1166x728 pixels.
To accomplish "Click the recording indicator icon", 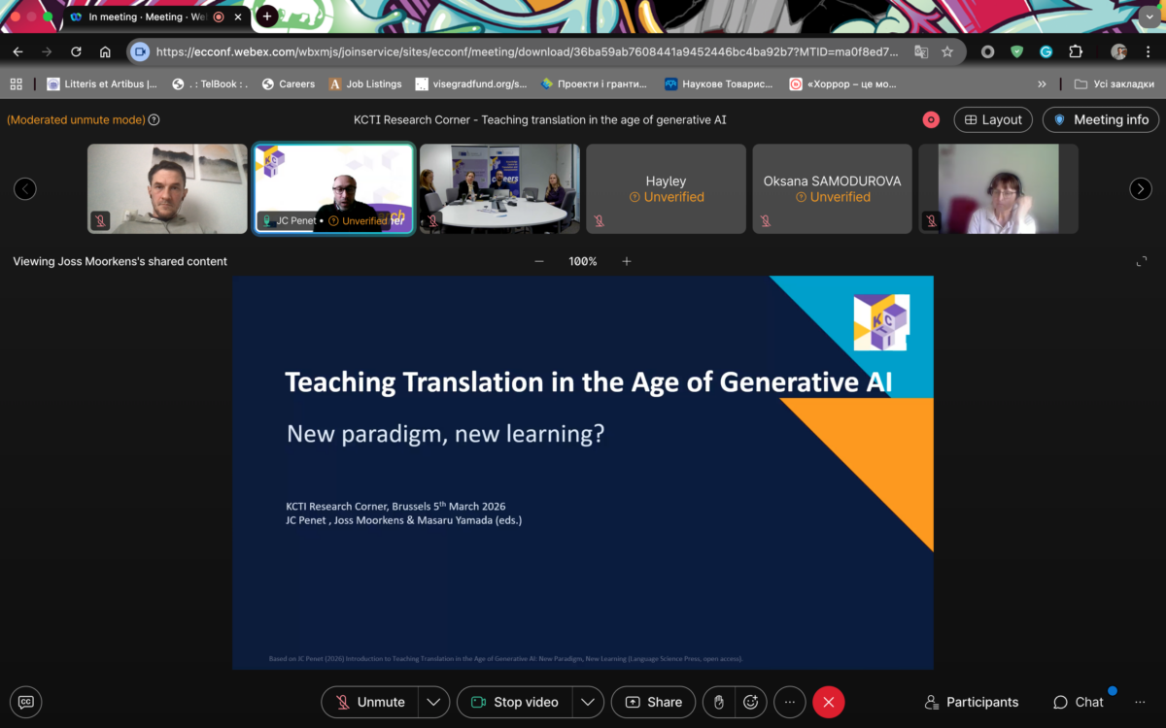I will [931, 119].
